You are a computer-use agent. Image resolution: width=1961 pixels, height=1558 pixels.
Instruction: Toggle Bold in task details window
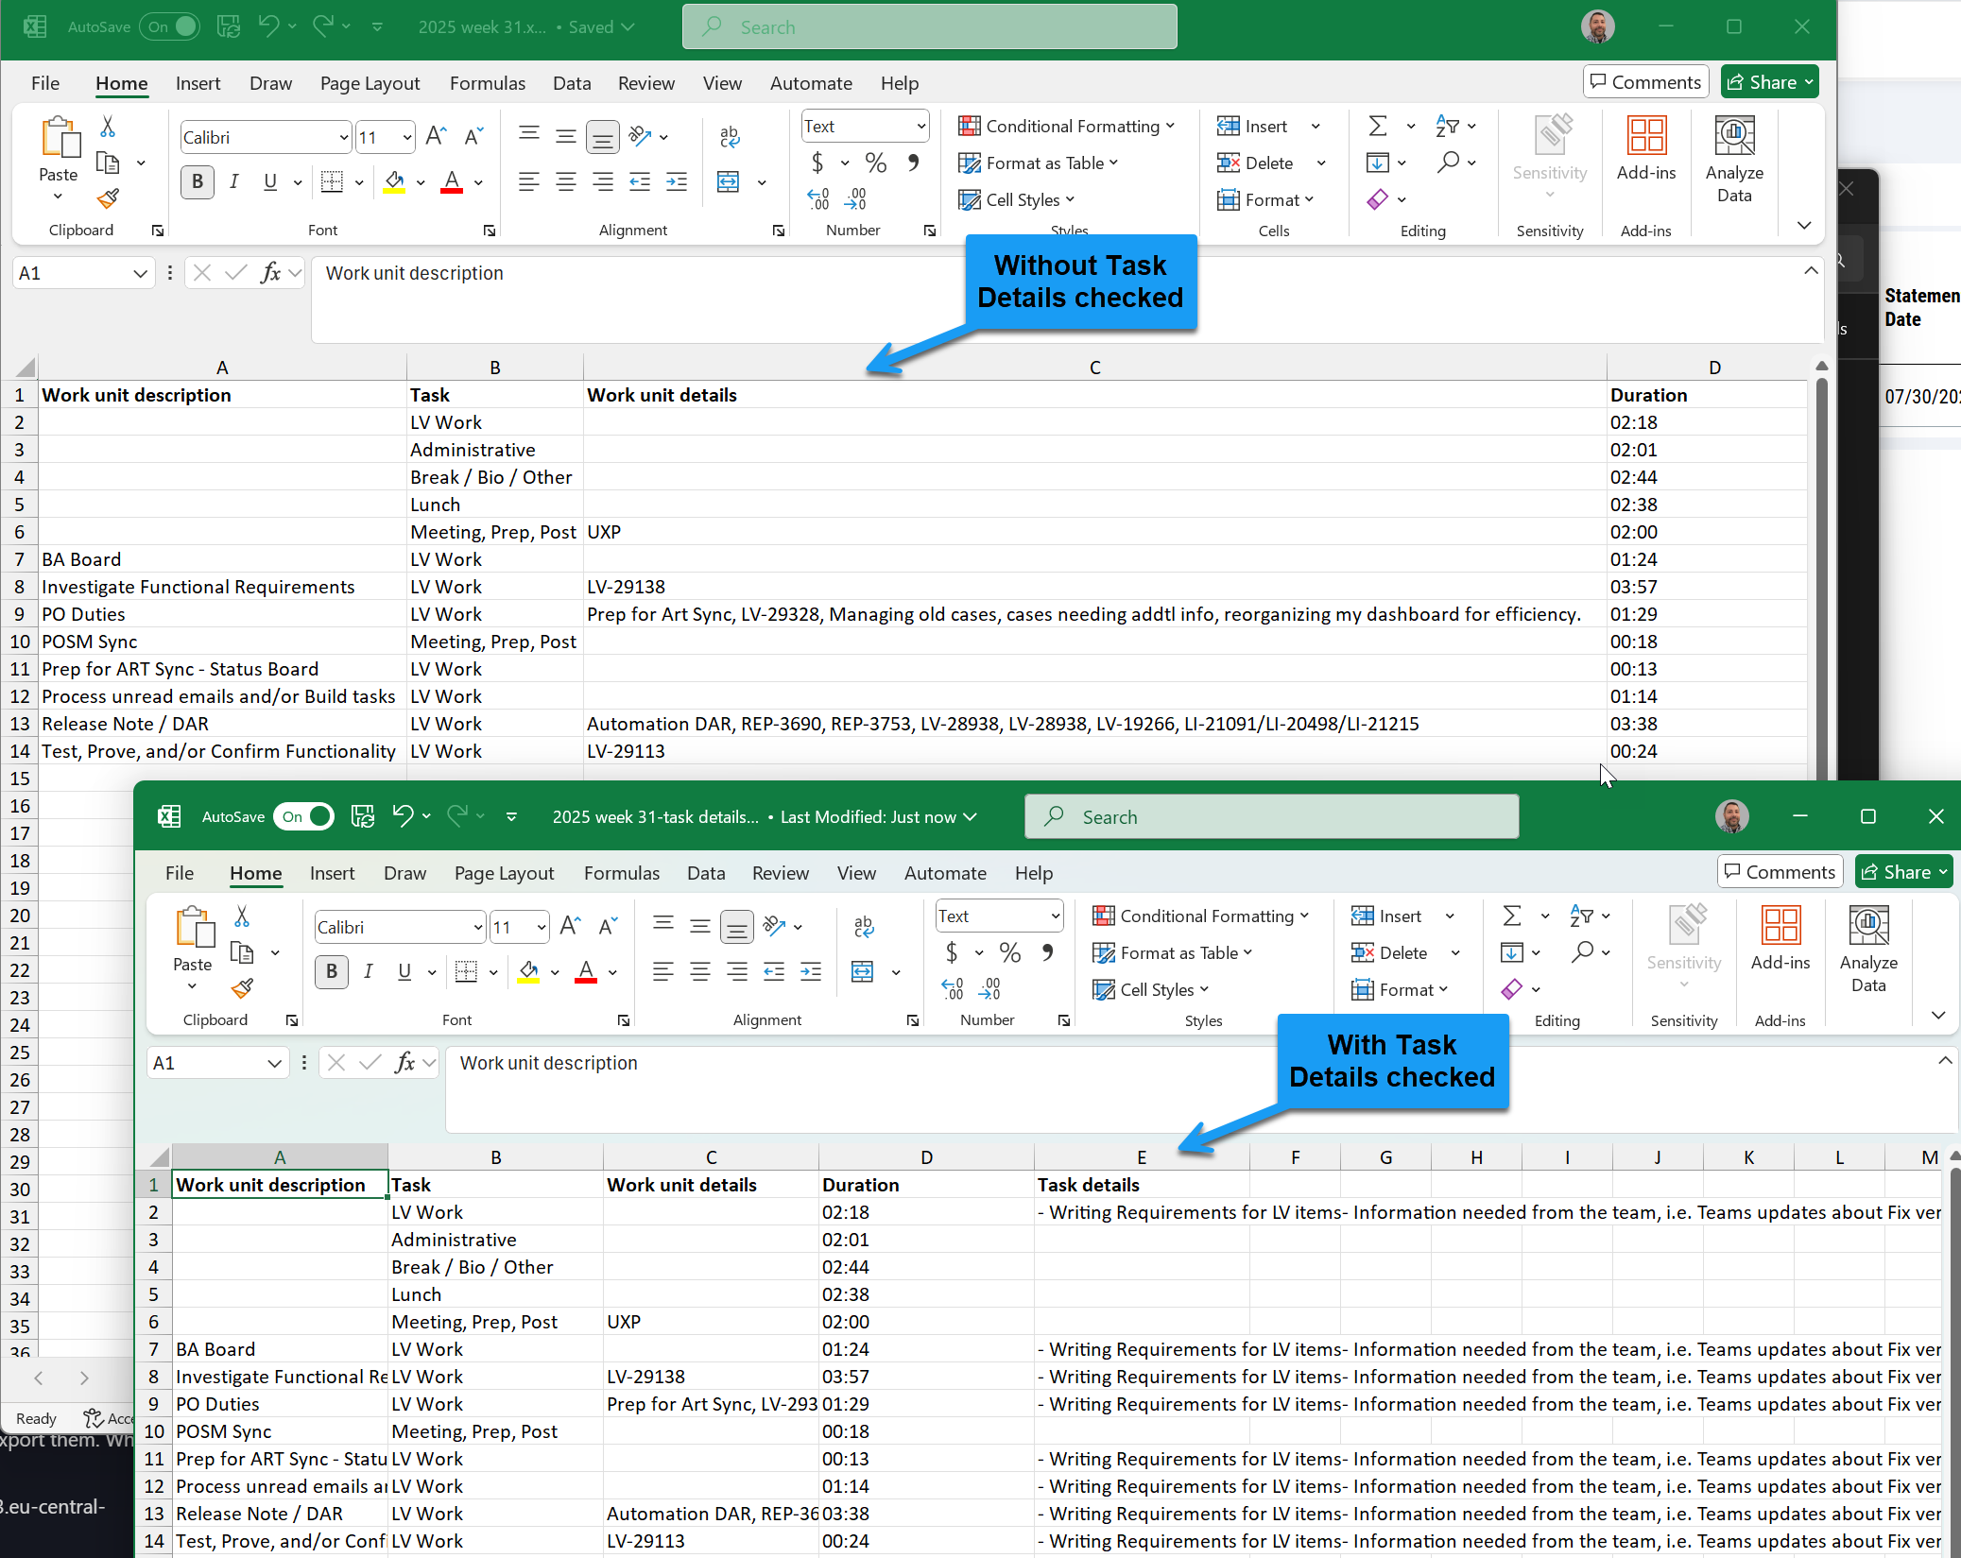point(332,971)
